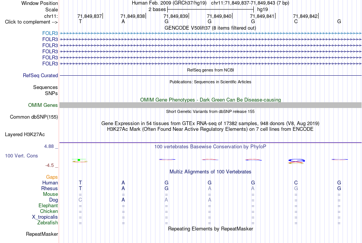Click '100 vertebrates Basewise Conservation by PhyloP' title
Image resolution: width=362 pixels, height=243 pixels.
tap(210, 146)
